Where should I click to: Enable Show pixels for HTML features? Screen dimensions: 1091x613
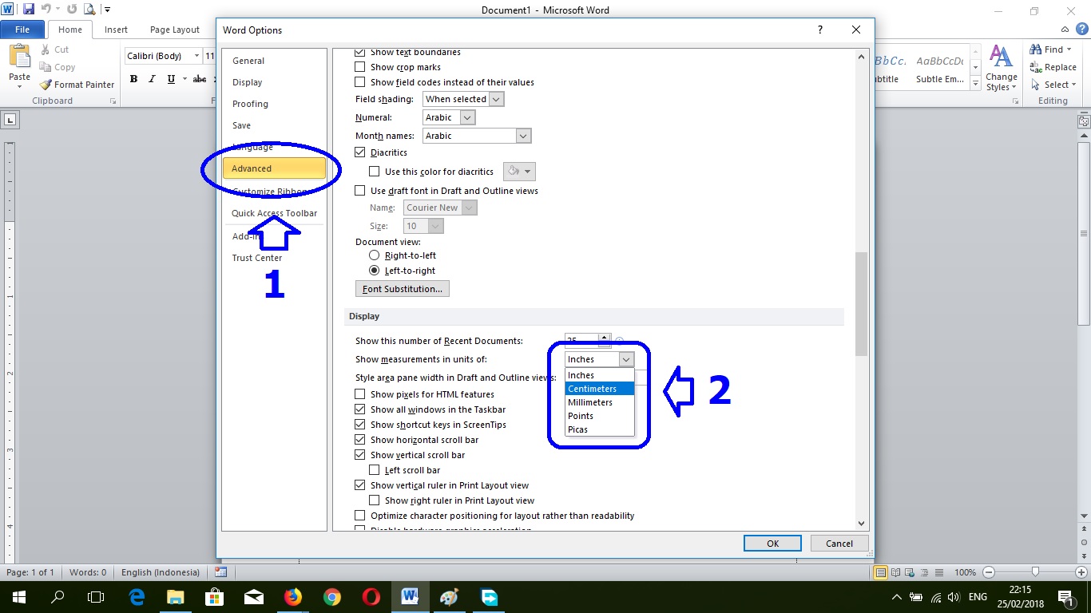click(360, 394)
